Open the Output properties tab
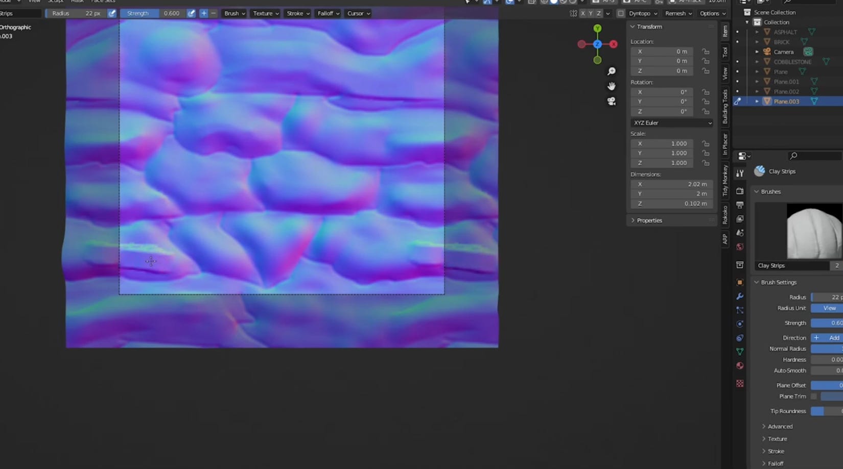 (740, 205)
